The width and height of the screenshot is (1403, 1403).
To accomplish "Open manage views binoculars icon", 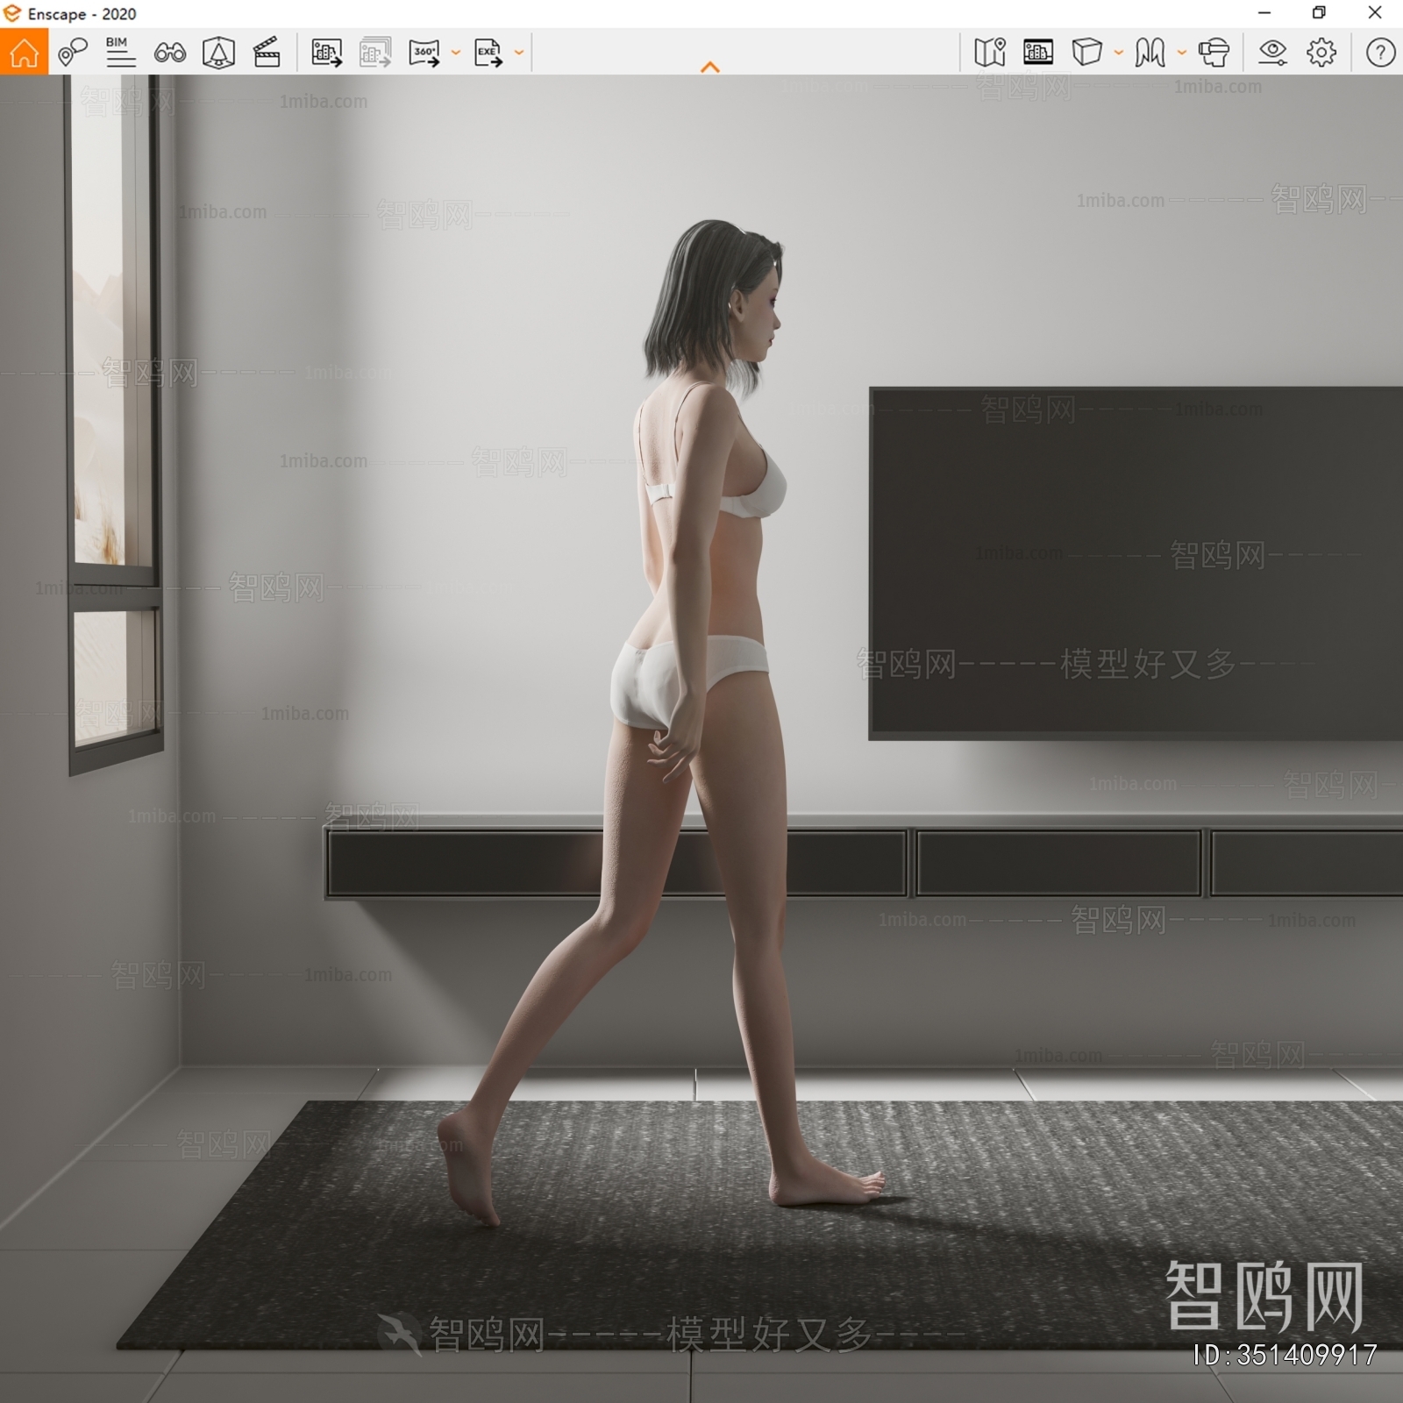I will pyautogui.click(x=169, y=53).
